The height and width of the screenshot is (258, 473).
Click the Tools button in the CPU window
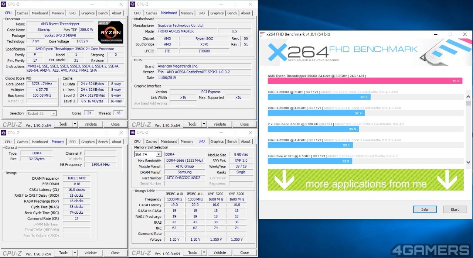pyautogui.click(x=64, y=124)
